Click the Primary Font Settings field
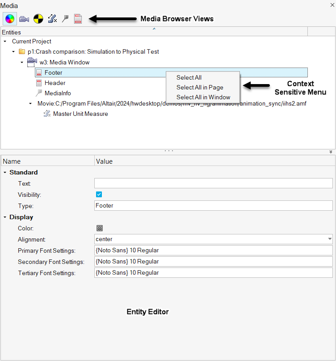The height and width of the screenshot is (361, 336). 214,251
